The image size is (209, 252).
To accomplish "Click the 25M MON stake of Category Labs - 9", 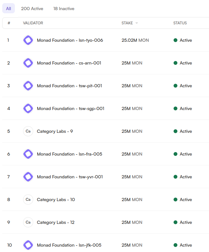I will 132,131.
